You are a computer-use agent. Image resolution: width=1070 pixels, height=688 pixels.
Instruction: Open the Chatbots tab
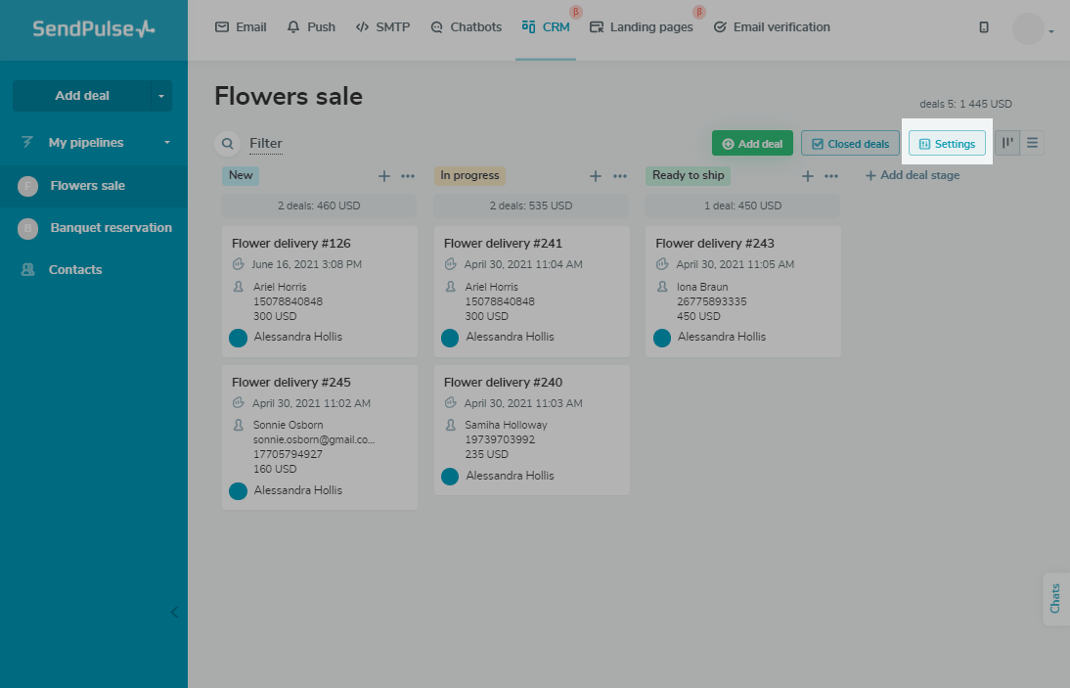(466, 27)
